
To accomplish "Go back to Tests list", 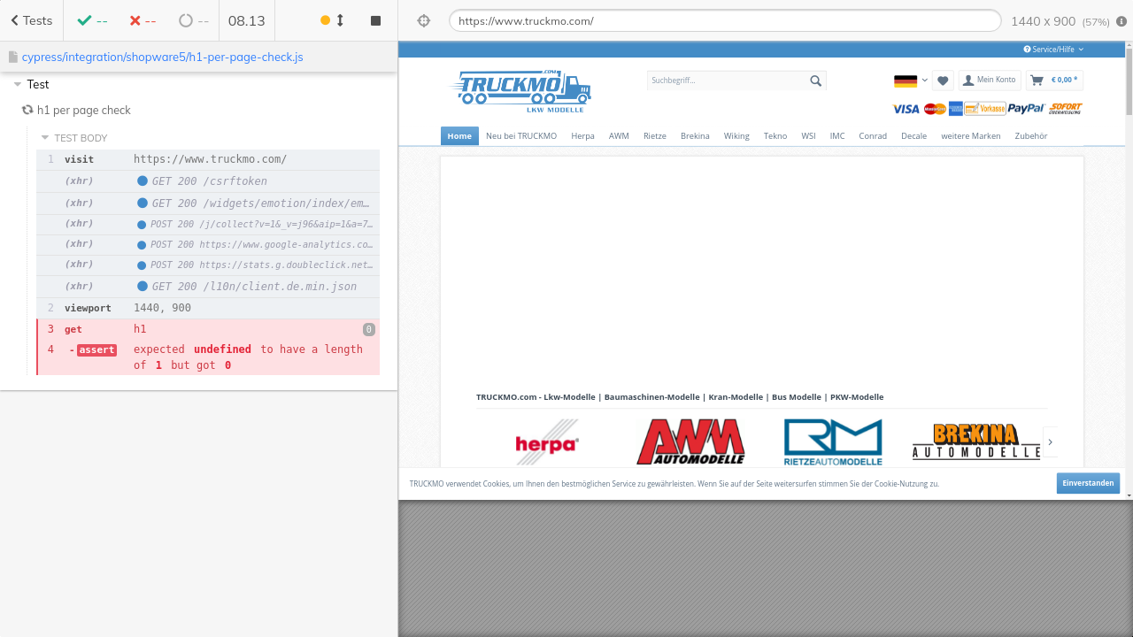I will pyautogui.click(x=31, y=20).
